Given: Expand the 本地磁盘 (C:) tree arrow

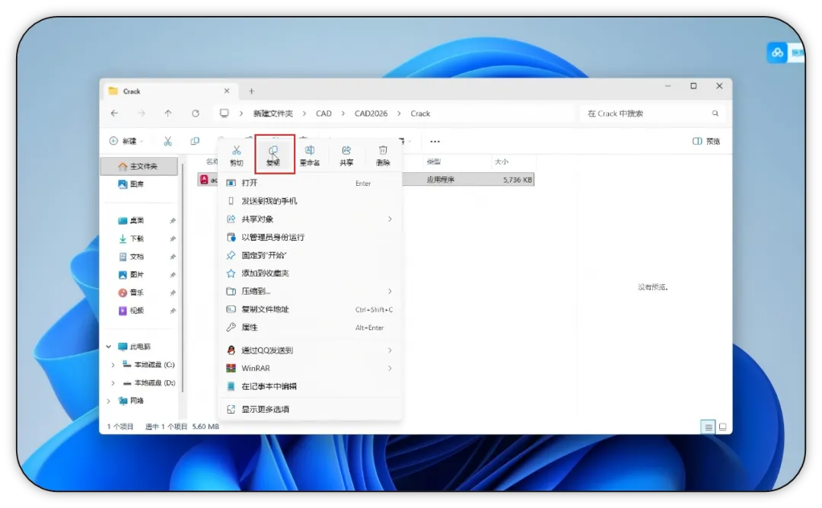Looking at the screenshot, I should point(113,365).
